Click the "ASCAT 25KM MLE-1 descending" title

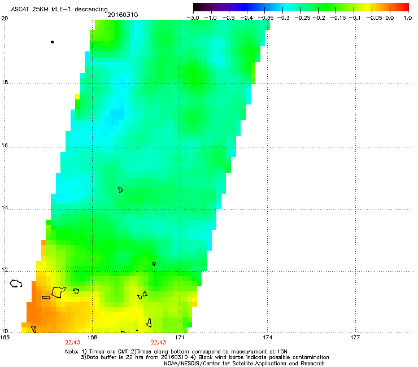pyautogui.click(x=59, y=9)
